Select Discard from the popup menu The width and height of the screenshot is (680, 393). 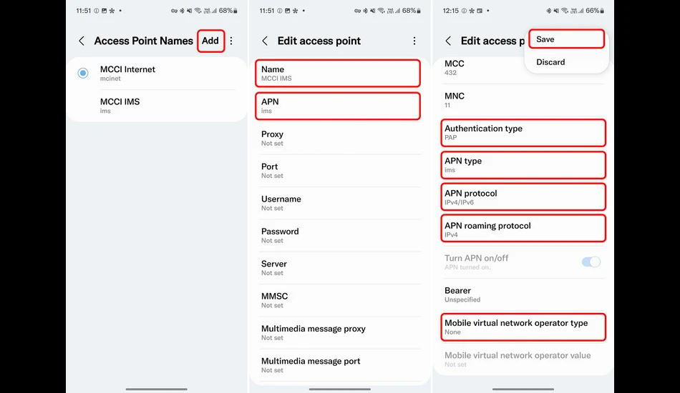tap(566, 62)
